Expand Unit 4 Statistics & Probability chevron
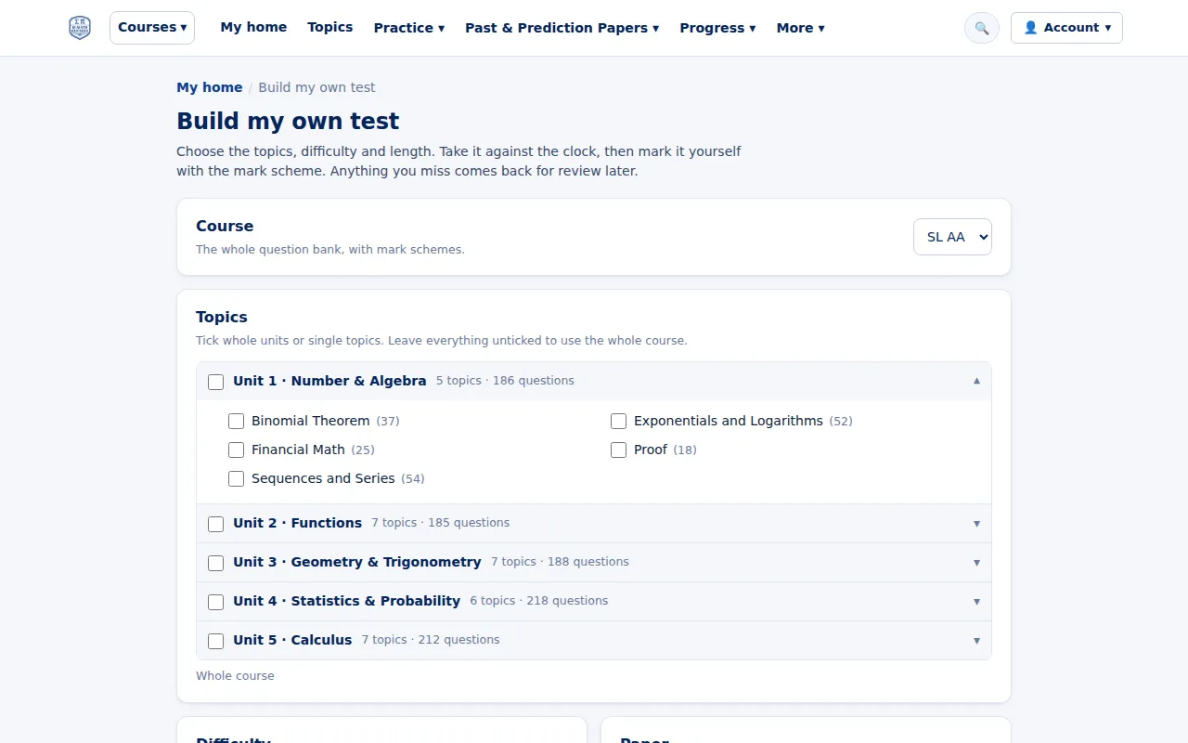Screen dimensions: 1188x743 pyautogui.click(x=976, y=602)
